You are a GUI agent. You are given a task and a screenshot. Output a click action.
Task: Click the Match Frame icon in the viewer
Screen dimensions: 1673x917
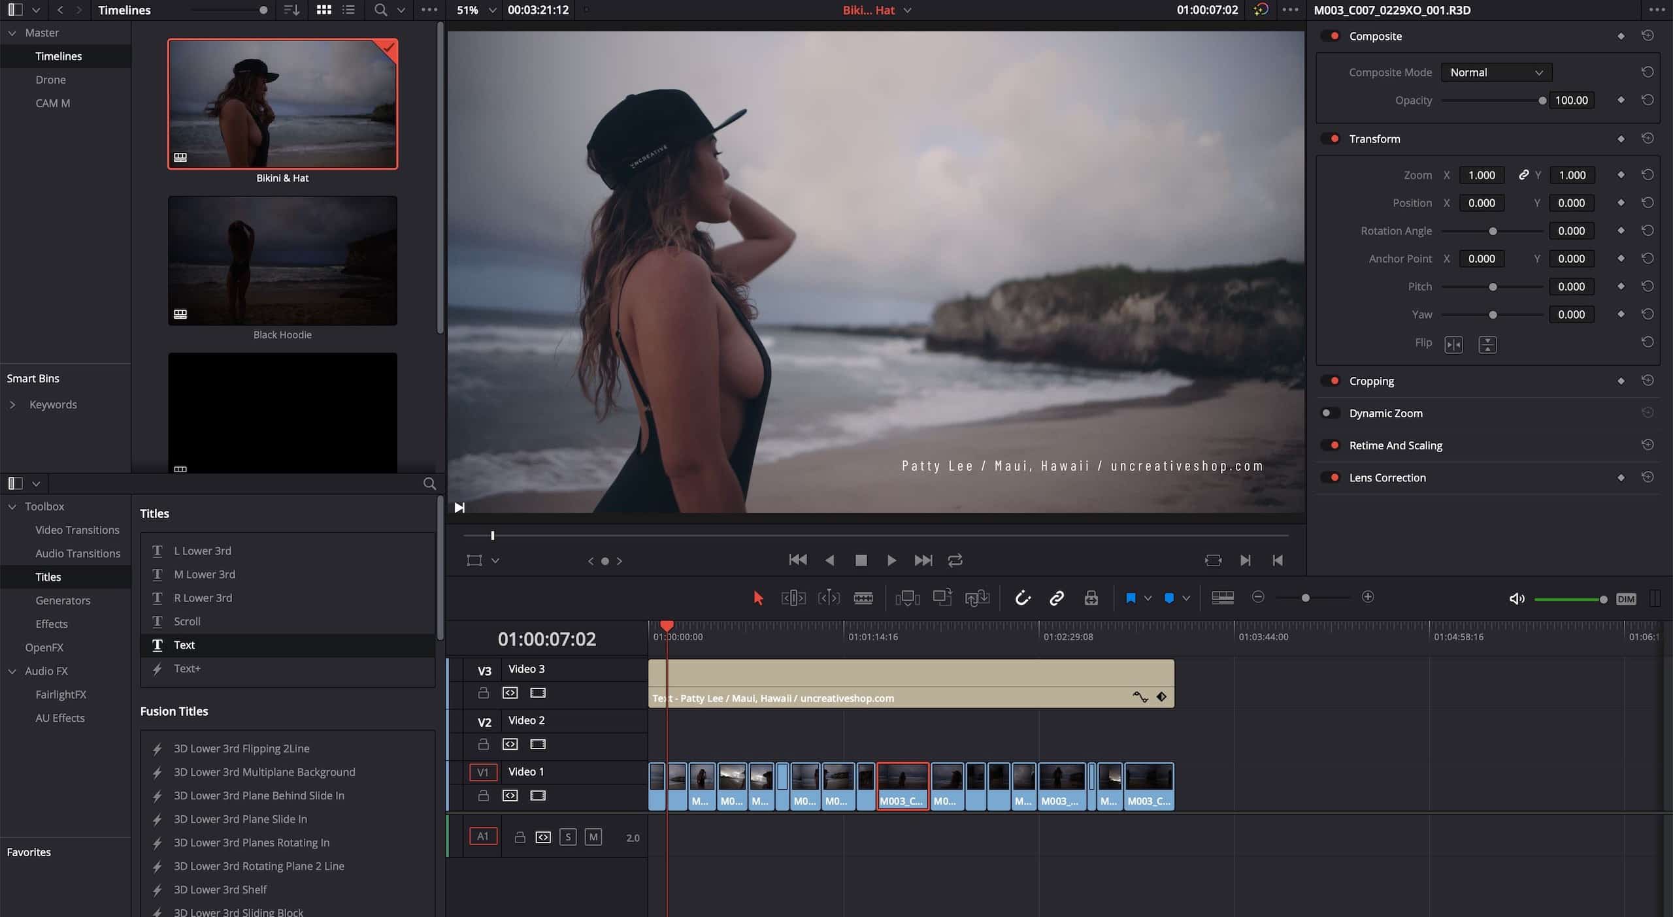1213,560
